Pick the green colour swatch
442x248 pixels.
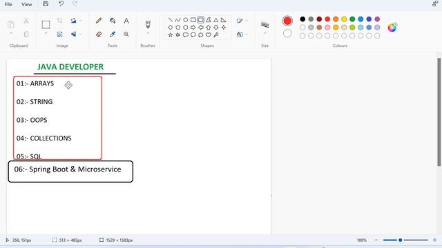[x=352, y=19]
